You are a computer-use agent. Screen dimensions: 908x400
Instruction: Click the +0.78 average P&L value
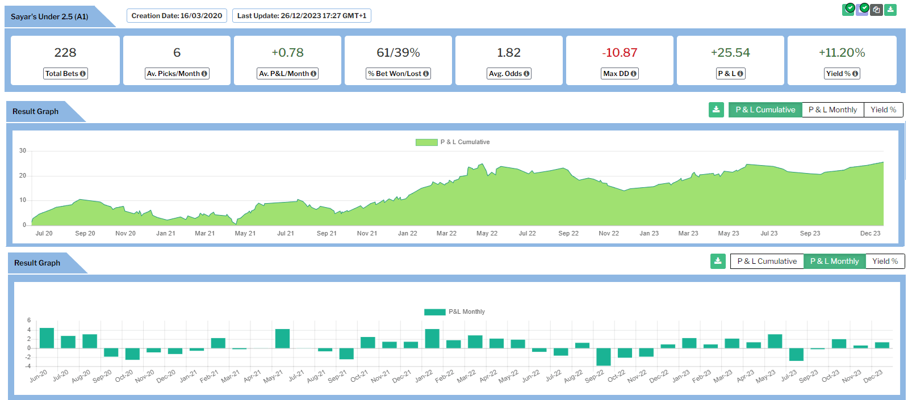click(287, 53)
